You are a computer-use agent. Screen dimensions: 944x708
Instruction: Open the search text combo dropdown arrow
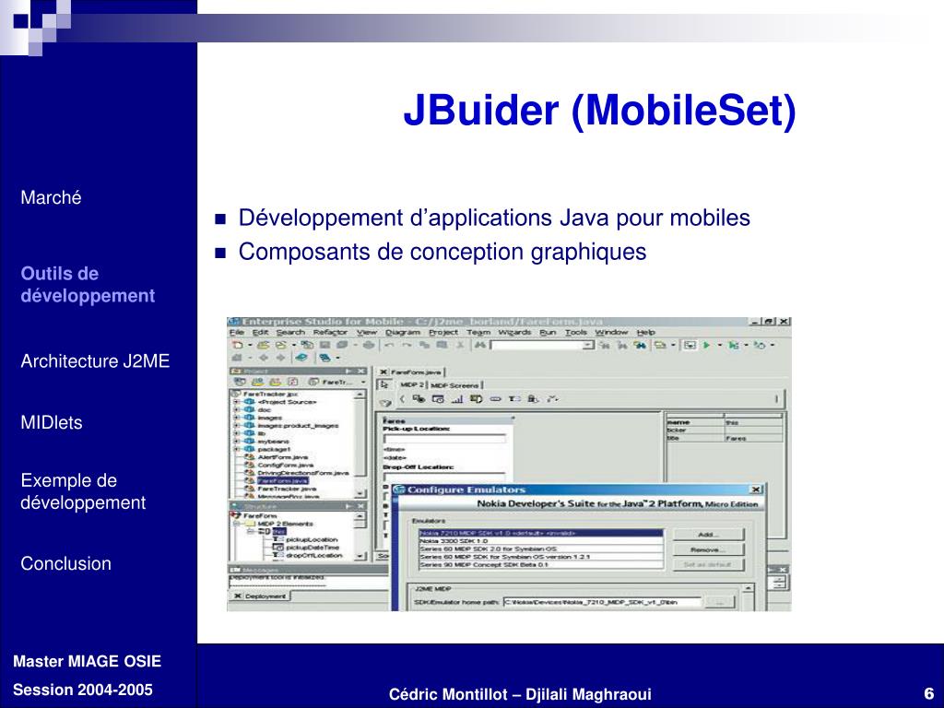point(587,345)
